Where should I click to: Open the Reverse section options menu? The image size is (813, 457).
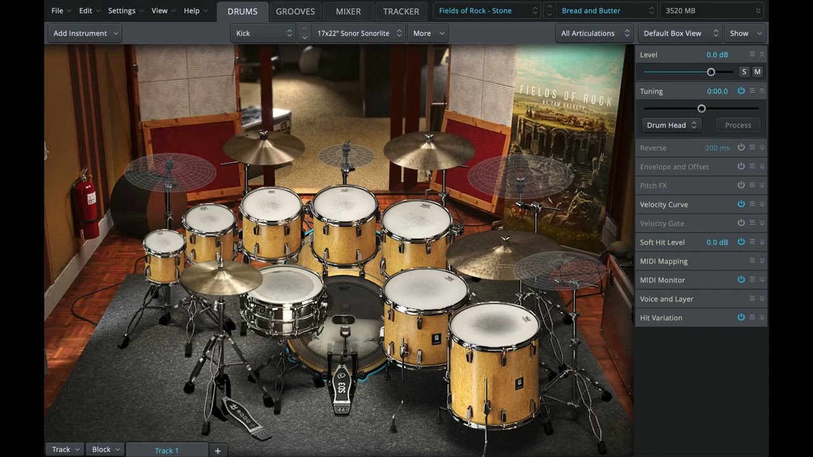(752, 147)
